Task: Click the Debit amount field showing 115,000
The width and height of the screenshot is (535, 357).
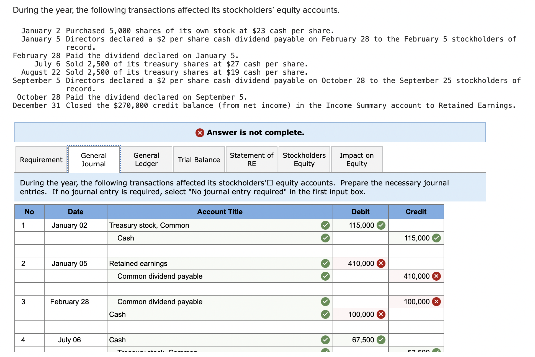Action: pyautogui.click(x=360, y=225)
